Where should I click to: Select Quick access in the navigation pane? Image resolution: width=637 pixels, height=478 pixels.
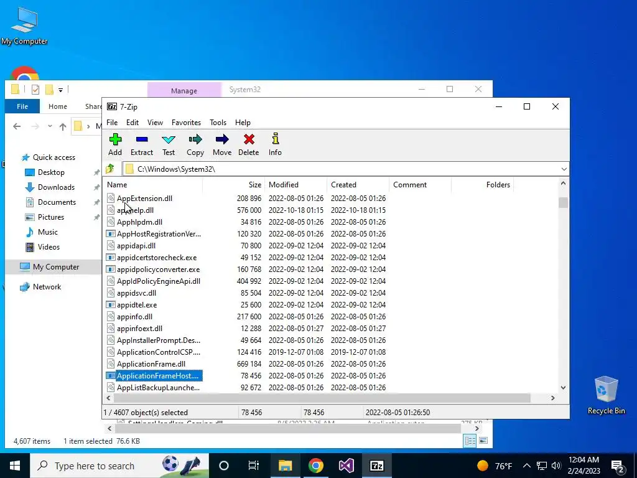click(53, 157)
